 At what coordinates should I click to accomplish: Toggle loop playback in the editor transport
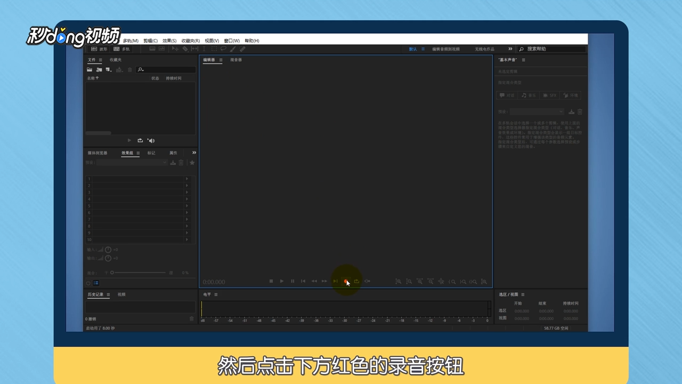[356, 281]
